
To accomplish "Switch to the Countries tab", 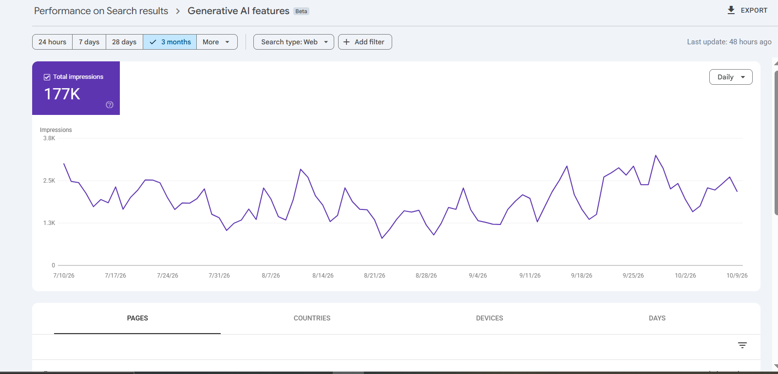I will [312, 318].
